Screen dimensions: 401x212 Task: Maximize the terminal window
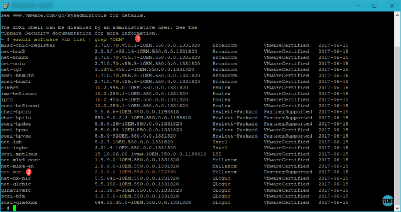tap(374, 6)
